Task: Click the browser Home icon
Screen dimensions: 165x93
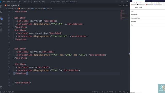Action: tap(136, 3)
